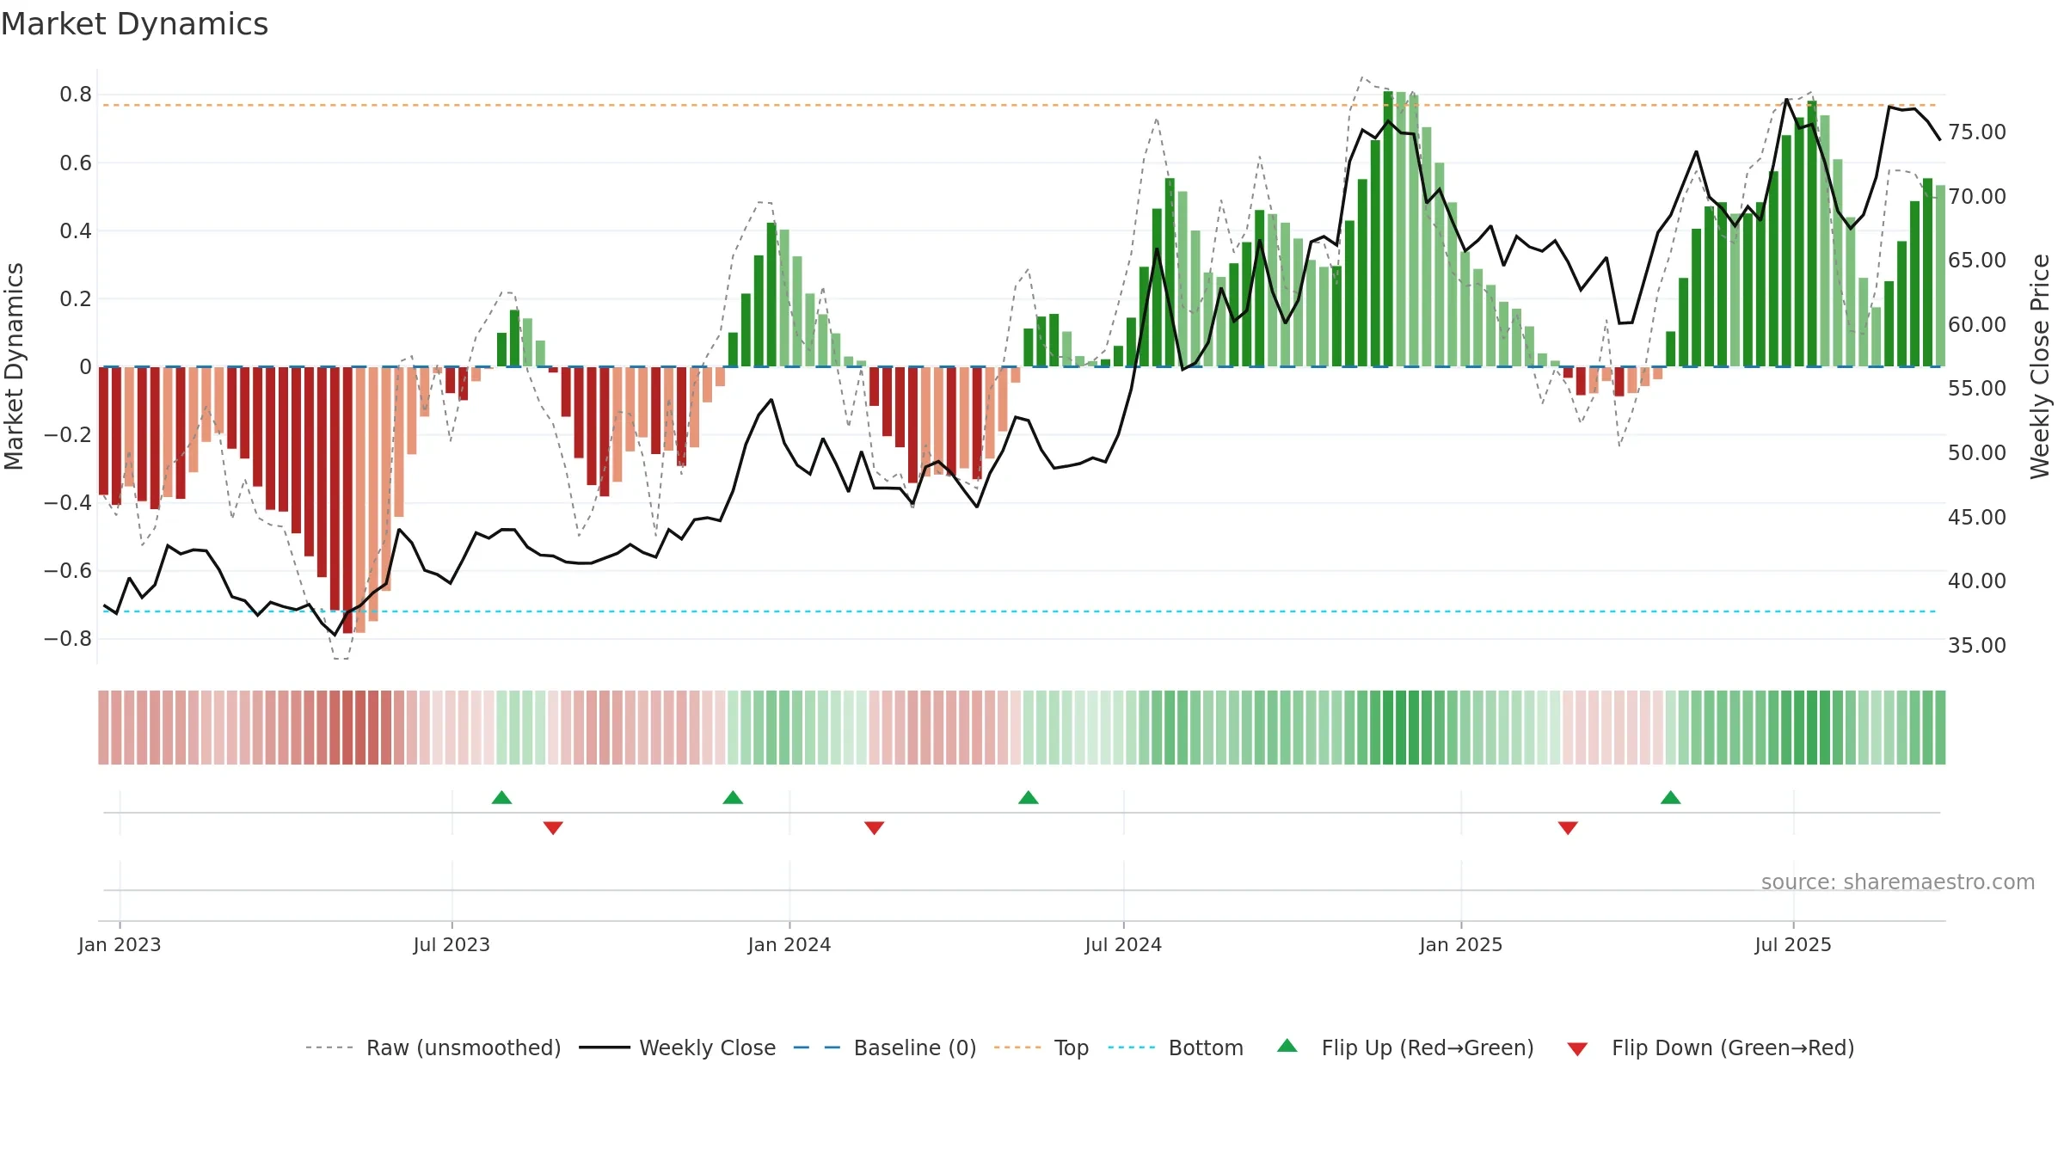Click the Jan 2025 axis label
The height and width of the screenshot is (1161, 2064).
pyautogui.click(x=1461, y=944)
